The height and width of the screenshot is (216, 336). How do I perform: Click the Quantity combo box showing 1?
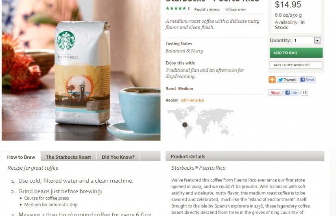[306, 41]
